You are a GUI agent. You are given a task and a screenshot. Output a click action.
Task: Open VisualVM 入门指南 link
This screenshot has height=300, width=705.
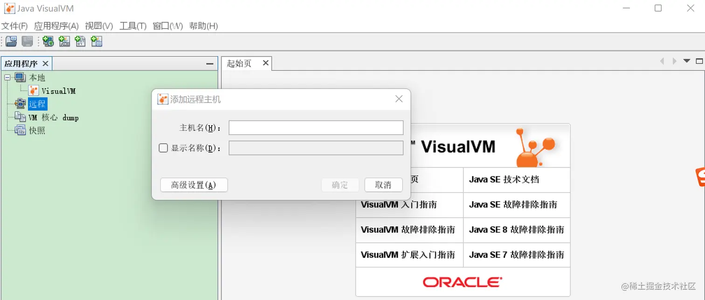(399, 205)
